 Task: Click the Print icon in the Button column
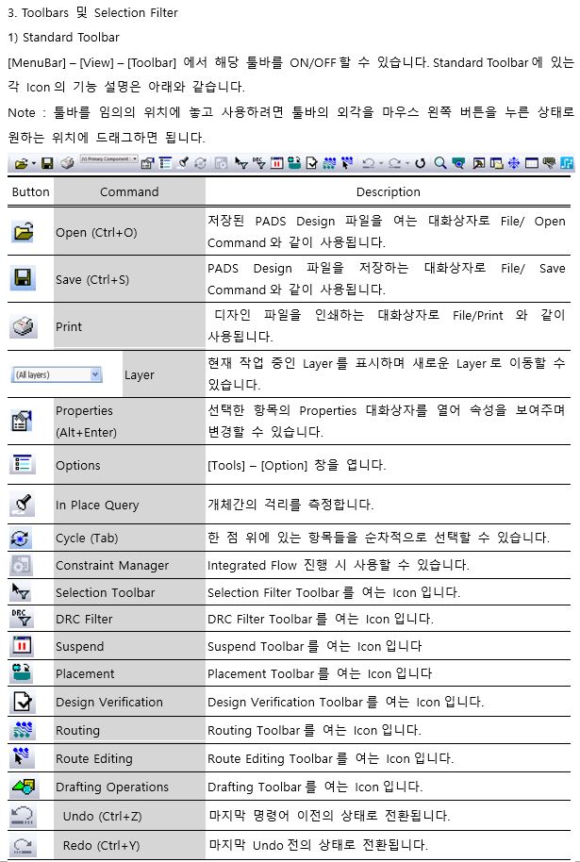pos(23,326)
